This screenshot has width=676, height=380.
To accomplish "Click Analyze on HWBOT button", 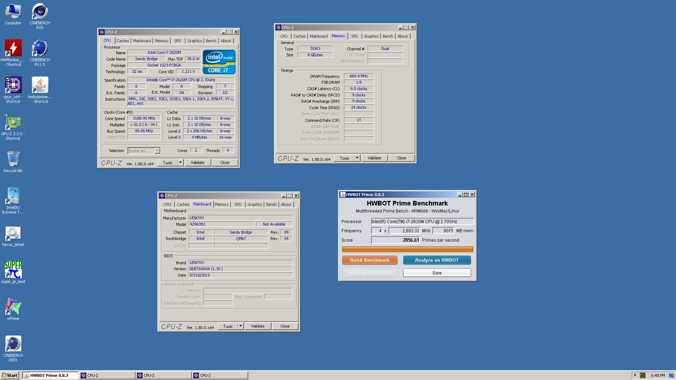I will (x=437, y=260).
